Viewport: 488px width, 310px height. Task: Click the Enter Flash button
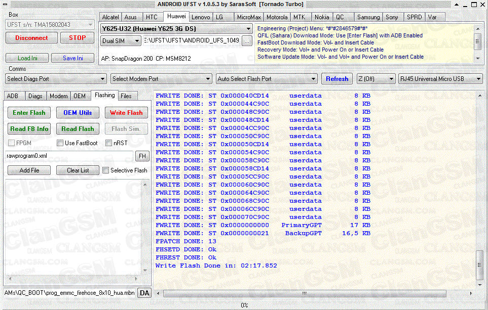coord(29,113)
